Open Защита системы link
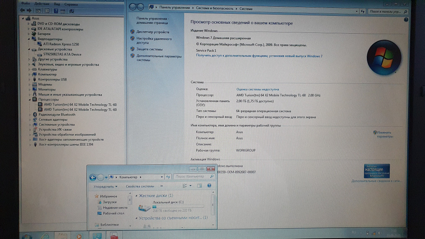The width and height of the screenshot is (425, 239). [x=149, y=49]
